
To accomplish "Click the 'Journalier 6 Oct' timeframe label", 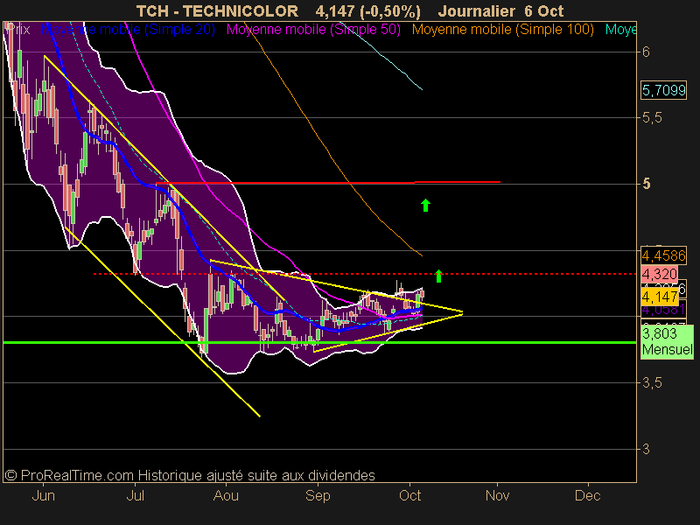I will click(500, 10).
